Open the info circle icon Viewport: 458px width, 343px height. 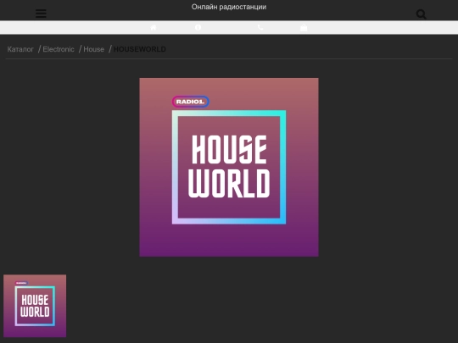tap(198, 27)
